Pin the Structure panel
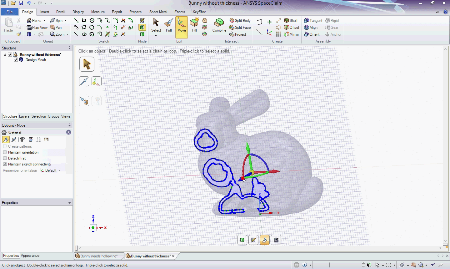Screen dimensions: 450x269 click(69, 48)
